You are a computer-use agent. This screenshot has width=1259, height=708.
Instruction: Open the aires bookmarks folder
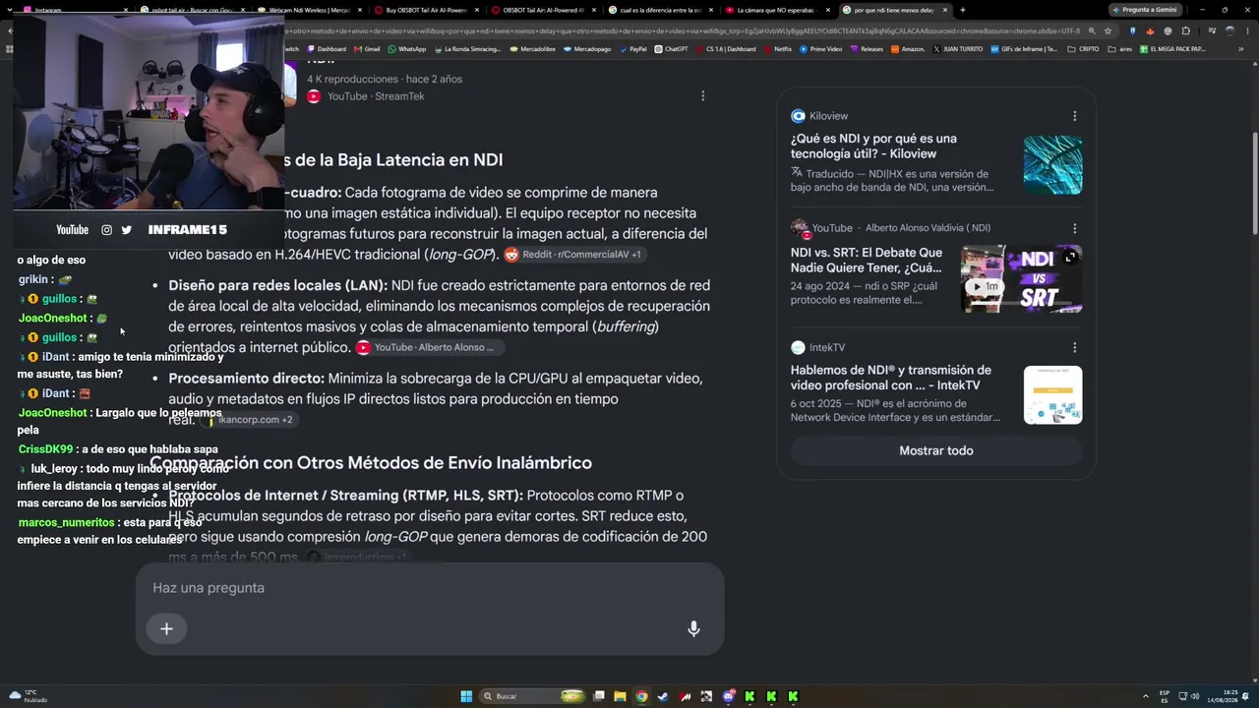point(1121,48)
